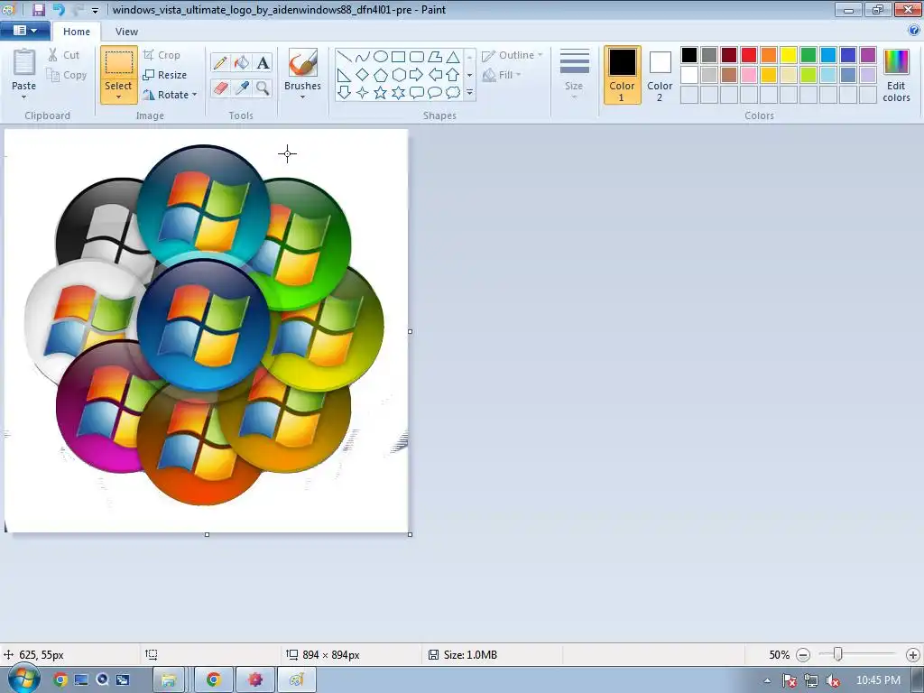
Task: Open pinned Chrome icon in taskbar
Action: [x=60, y=679]
